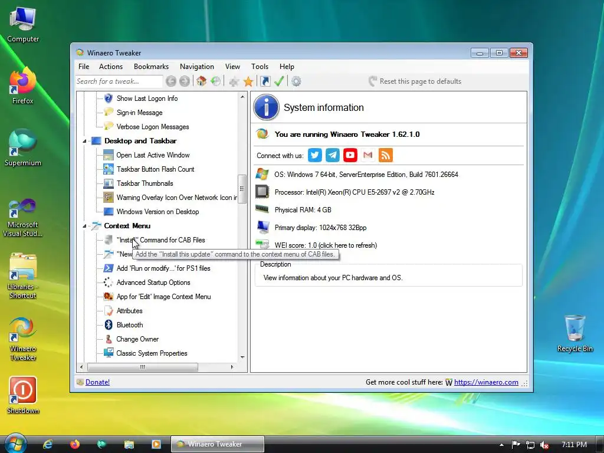Click the Taskbar Thumbnails icon

coord(109,183)
